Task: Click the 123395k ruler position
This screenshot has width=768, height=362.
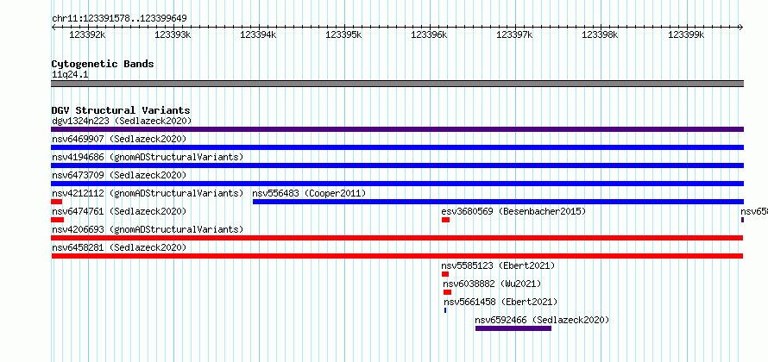Action: pyautogui.click(x=343, y=34)
